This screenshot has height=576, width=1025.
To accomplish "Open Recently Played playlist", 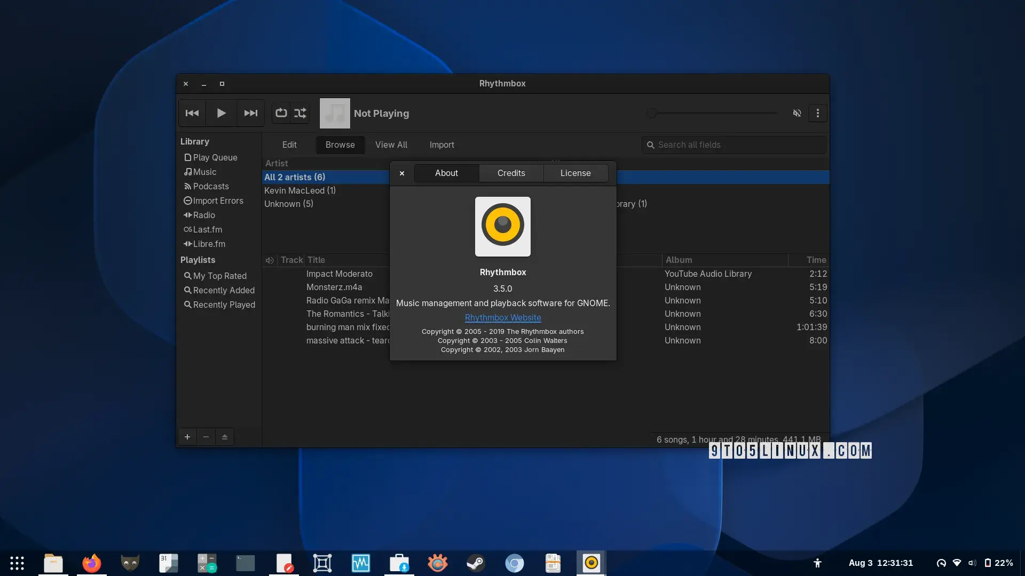I will (x=219, y=305).
